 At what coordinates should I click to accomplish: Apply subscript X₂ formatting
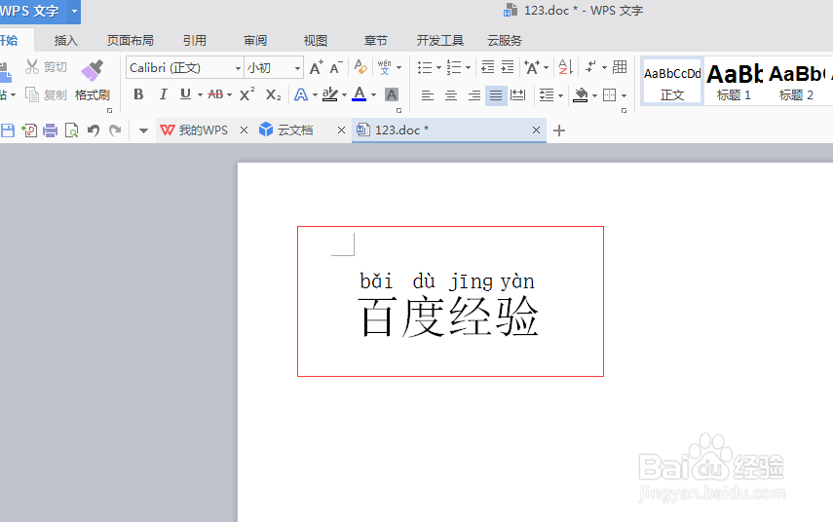click(x=273, y=94)
